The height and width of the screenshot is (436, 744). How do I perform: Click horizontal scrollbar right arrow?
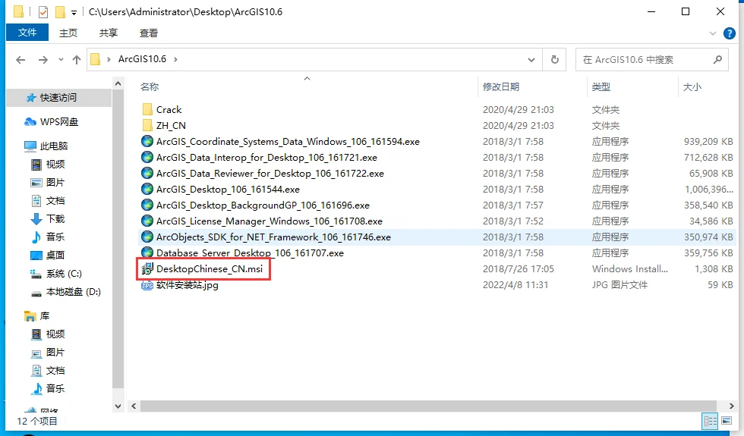731,406
